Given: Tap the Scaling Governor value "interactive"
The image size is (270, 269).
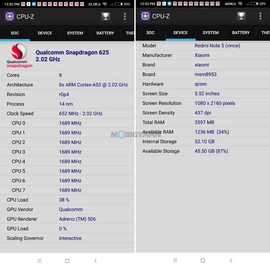Looking at the screenshot, I should [70, 238].
